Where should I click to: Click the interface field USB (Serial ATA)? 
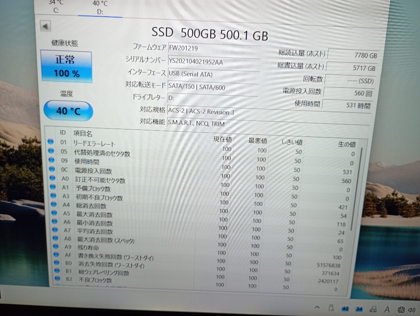click(213, 74)
